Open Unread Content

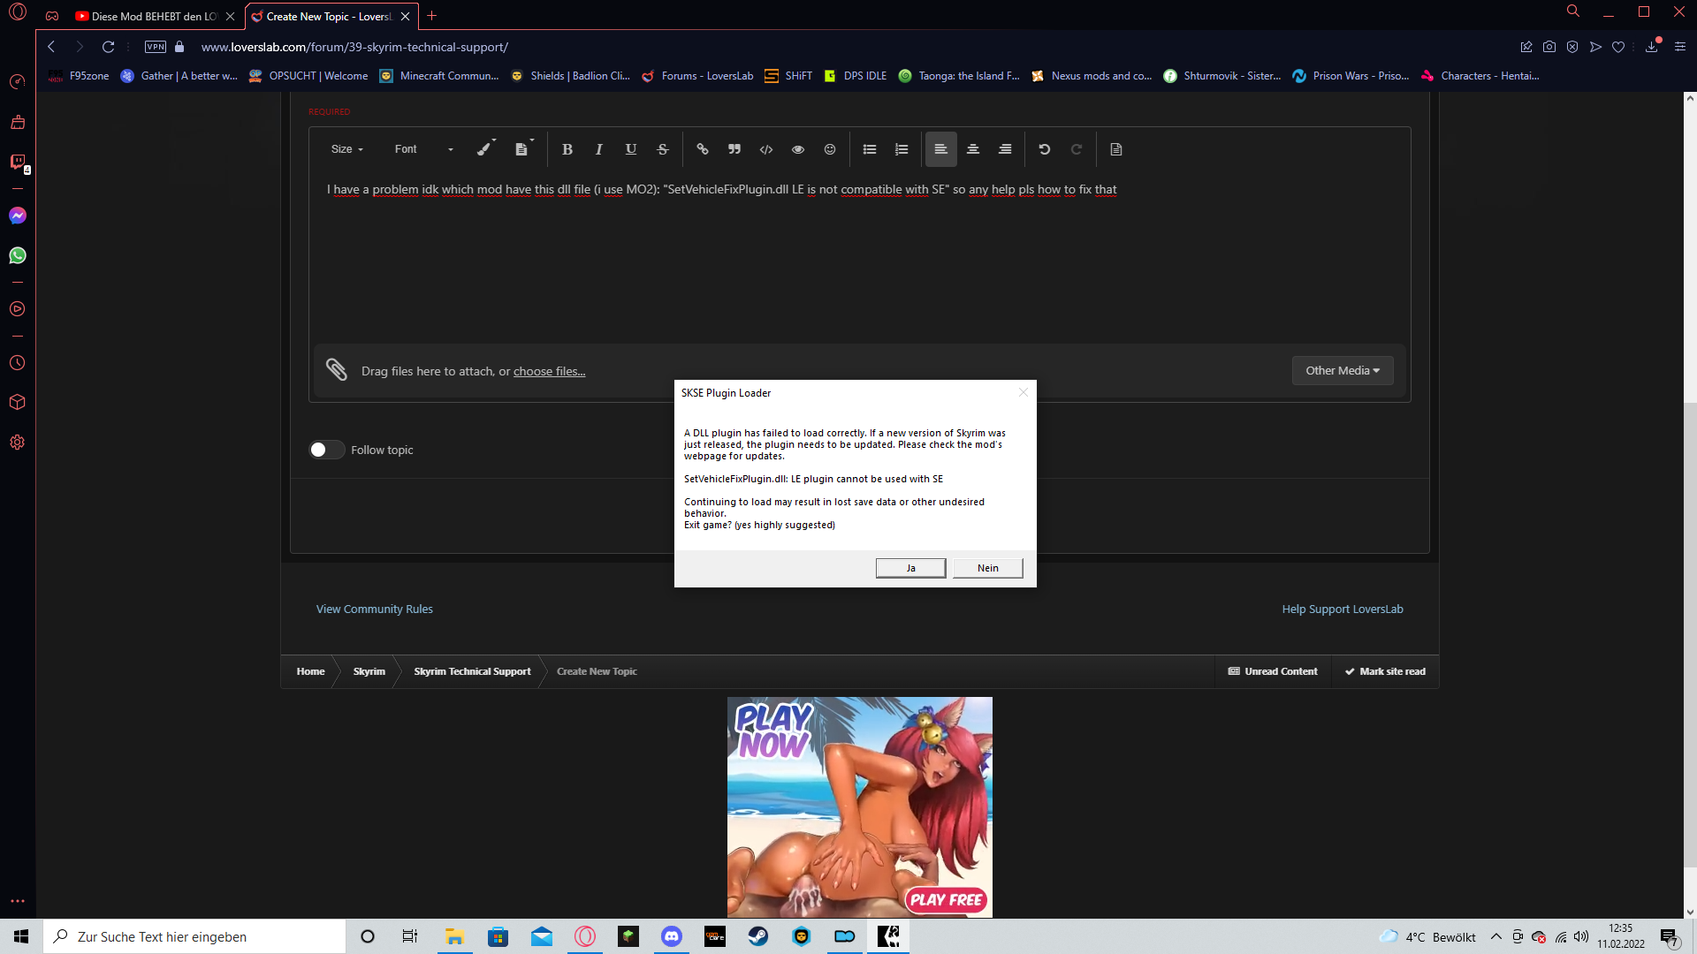click(1273, 671)
